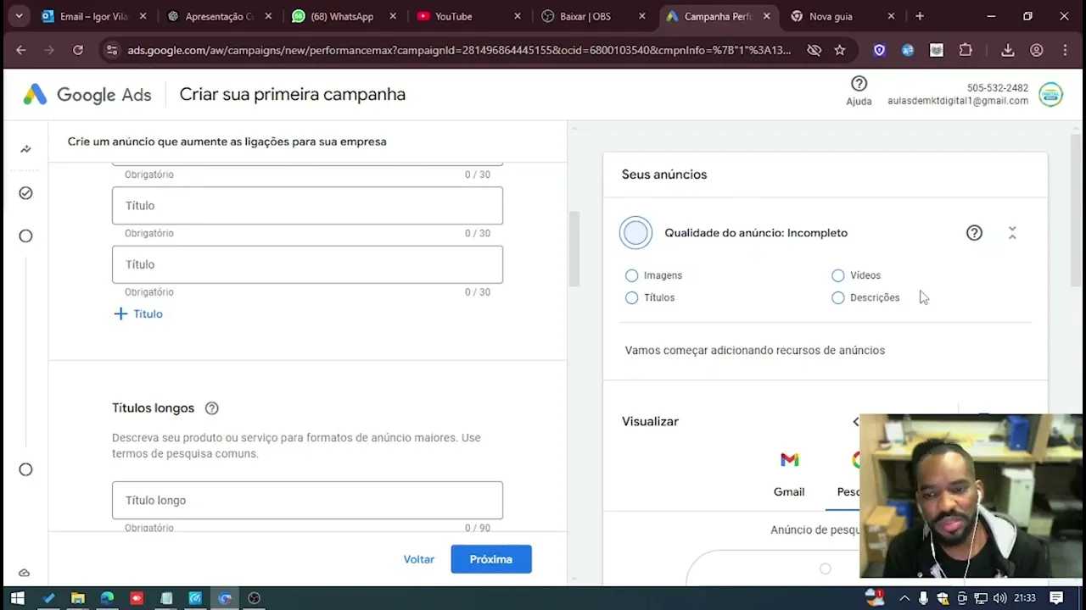Click the taskbar volume icon
This screenshot has width=1086, height=610.
click(x=1000, y=598)
